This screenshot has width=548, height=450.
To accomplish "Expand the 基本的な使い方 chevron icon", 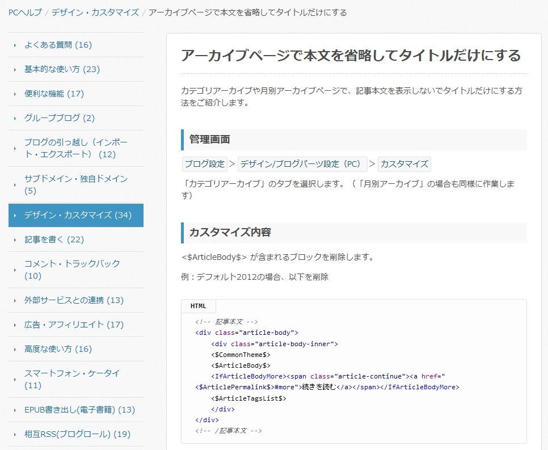I will [14, 69].
